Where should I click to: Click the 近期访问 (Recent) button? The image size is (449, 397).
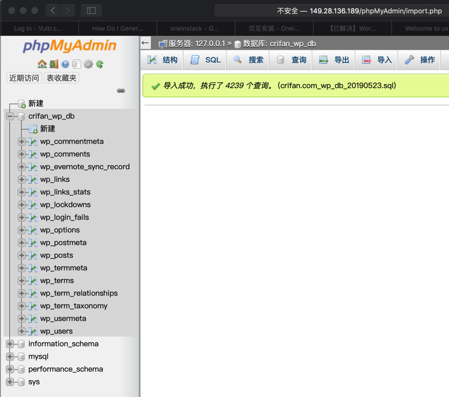(x=24, y=78)
